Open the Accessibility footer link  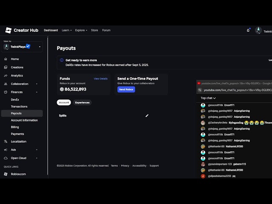[x=139, y=166]
